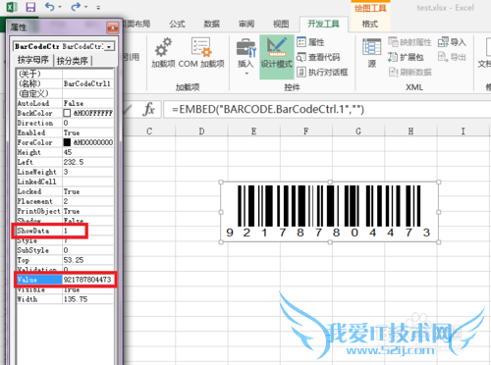Select the AutoLoad property row
The width and height of the screenshot is (491, 365).
(65, 103)
